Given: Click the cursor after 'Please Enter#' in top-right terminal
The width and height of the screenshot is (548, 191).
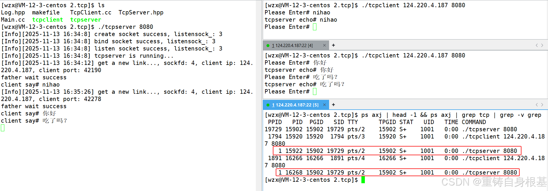Looking at the screenshot, I should point(315,27).
